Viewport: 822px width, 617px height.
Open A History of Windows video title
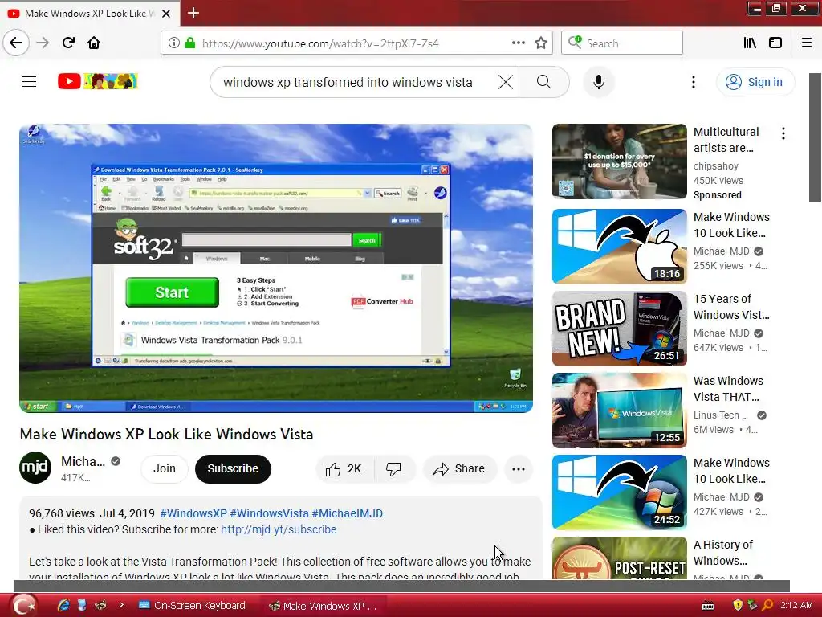tap(723, 553)
